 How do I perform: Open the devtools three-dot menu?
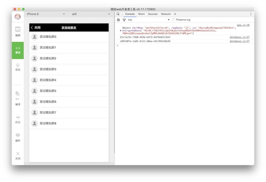pos(251,14)
